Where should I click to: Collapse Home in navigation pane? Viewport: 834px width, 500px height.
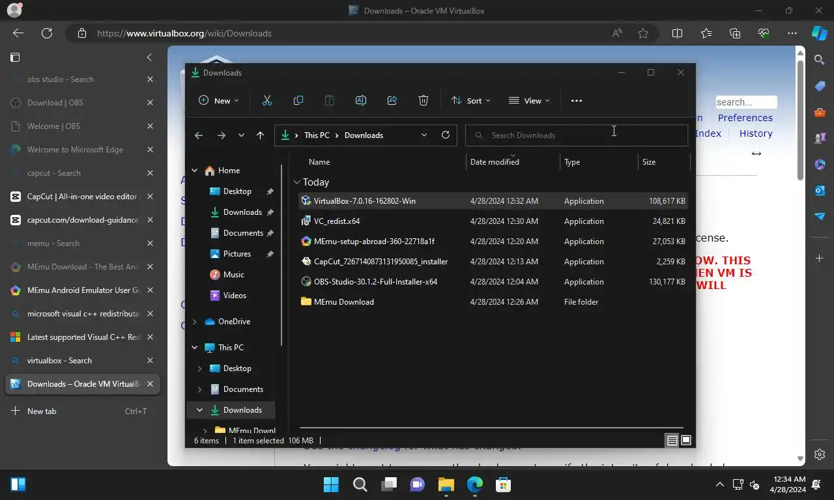coord(194,171)
